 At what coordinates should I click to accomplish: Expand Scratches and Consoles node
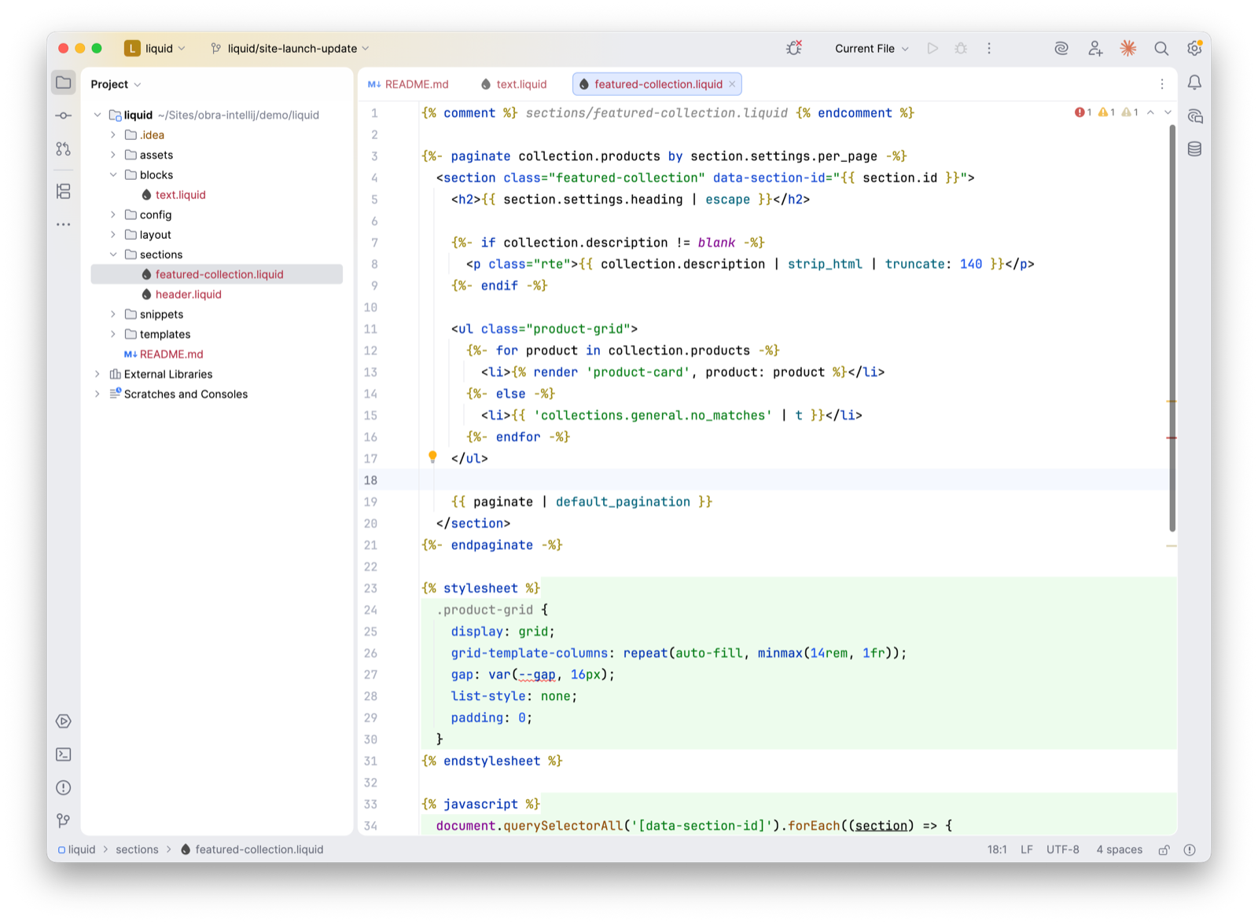point(97,394)
